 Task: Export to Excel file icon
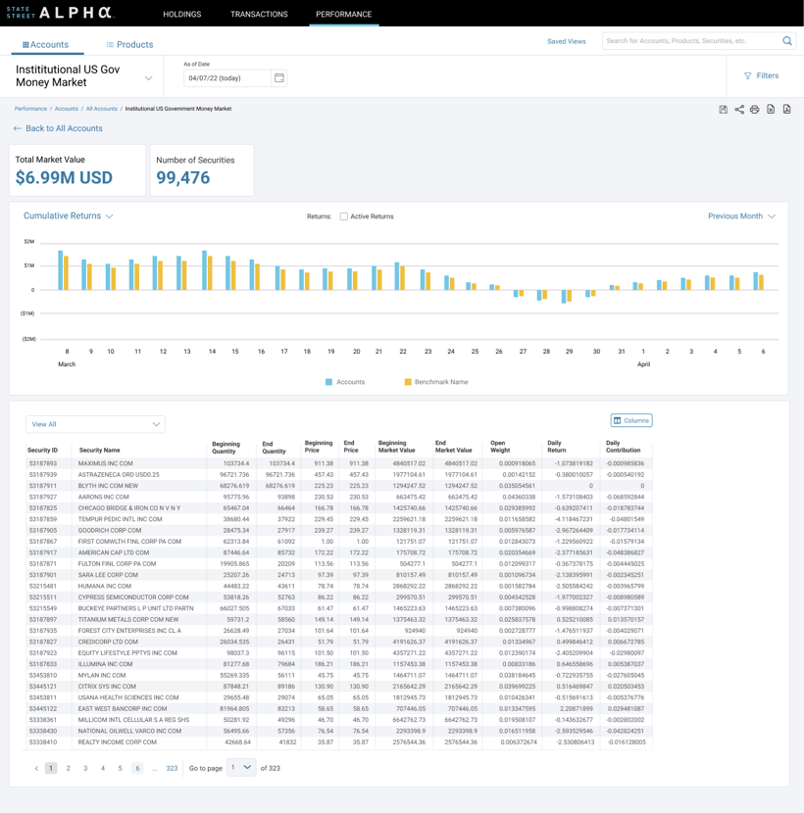pyautogui.click(x=771, y=110)
